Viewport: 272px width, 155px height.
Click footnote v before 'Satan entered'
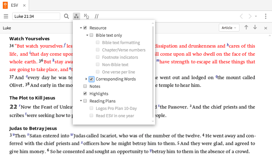(x=28, y=134)
